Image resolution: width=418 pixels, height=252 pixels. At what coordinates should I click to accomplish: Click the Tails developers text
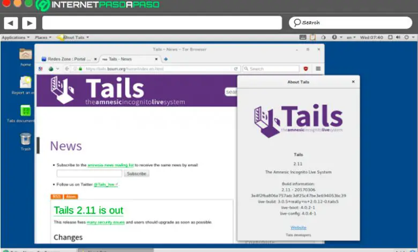[x=298, y=235]
